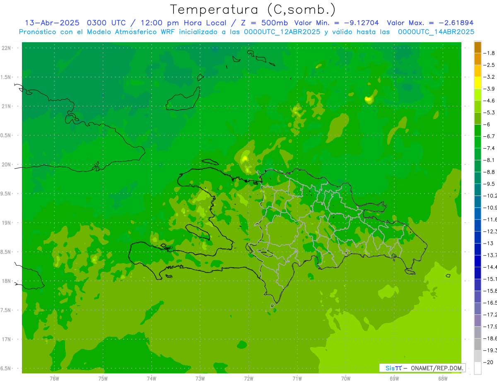The image size is (497, 384).
Task: Click the 'Z = 500mb' level text
Action: [x=264, y=23]
